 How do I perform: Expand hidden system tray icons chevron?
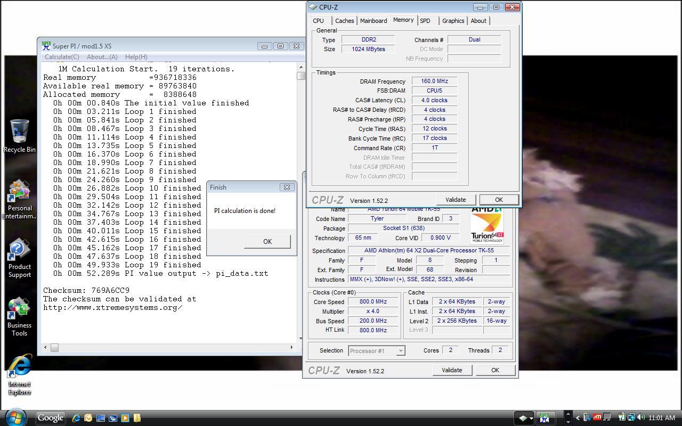click(x=578, y=418)
